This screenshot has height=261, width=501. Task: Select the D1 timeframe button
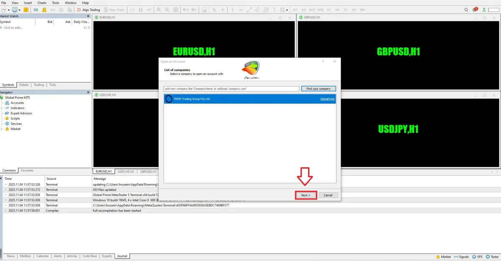(345, 10)
